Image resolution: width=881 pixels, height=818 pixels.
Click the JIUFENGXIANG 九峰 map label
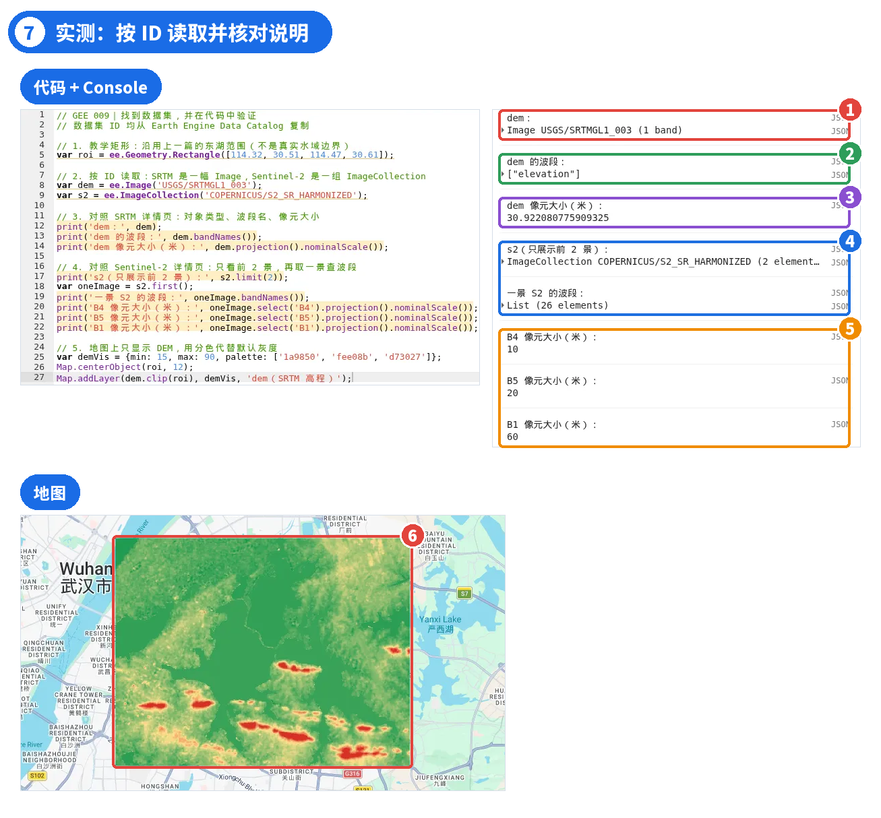tap(439, 780)
